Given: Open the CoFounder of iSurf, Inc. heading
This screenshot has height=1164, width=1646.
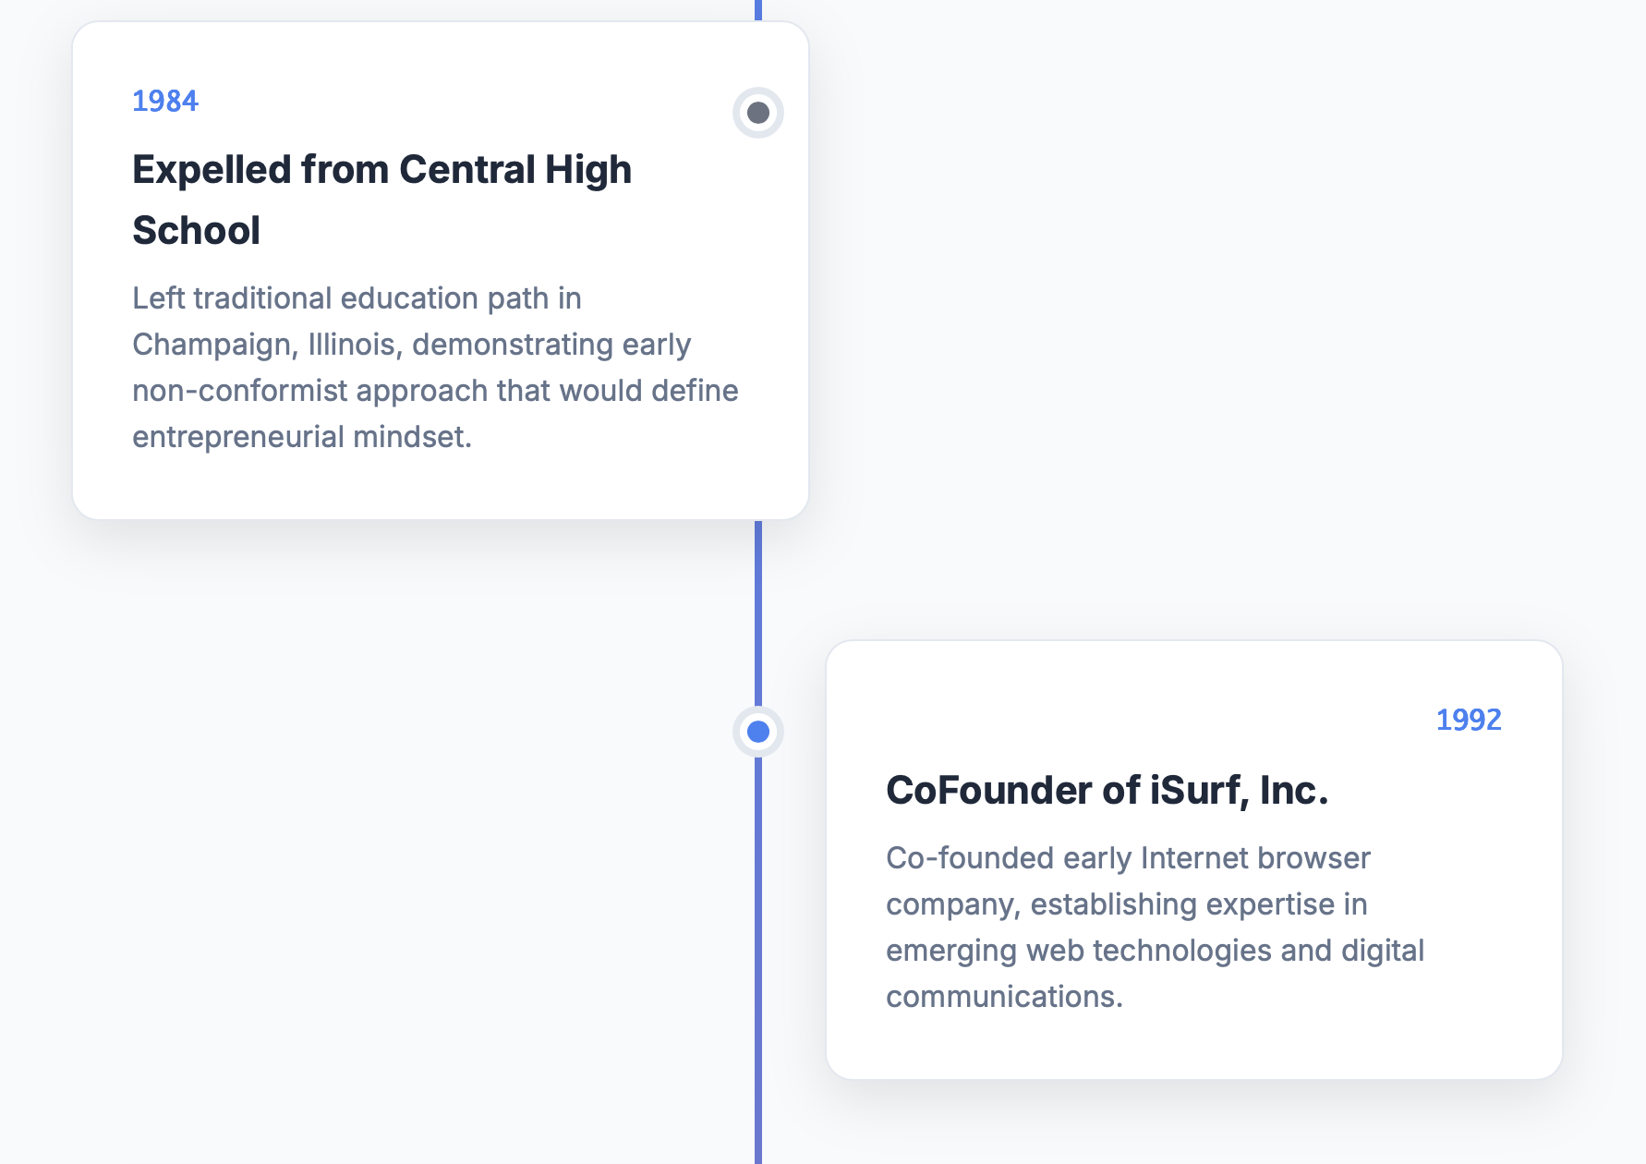Looking at the screenshot, I should (x=1107, y=791).
